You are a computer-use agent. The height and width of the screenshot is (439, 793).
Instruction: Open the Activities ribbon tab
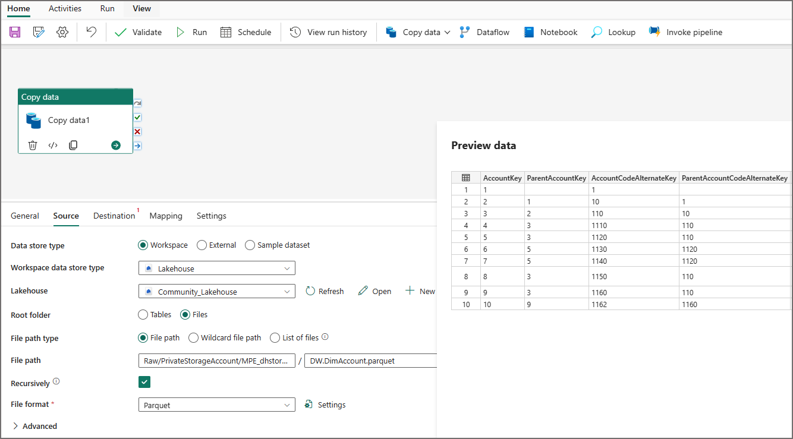65,8
